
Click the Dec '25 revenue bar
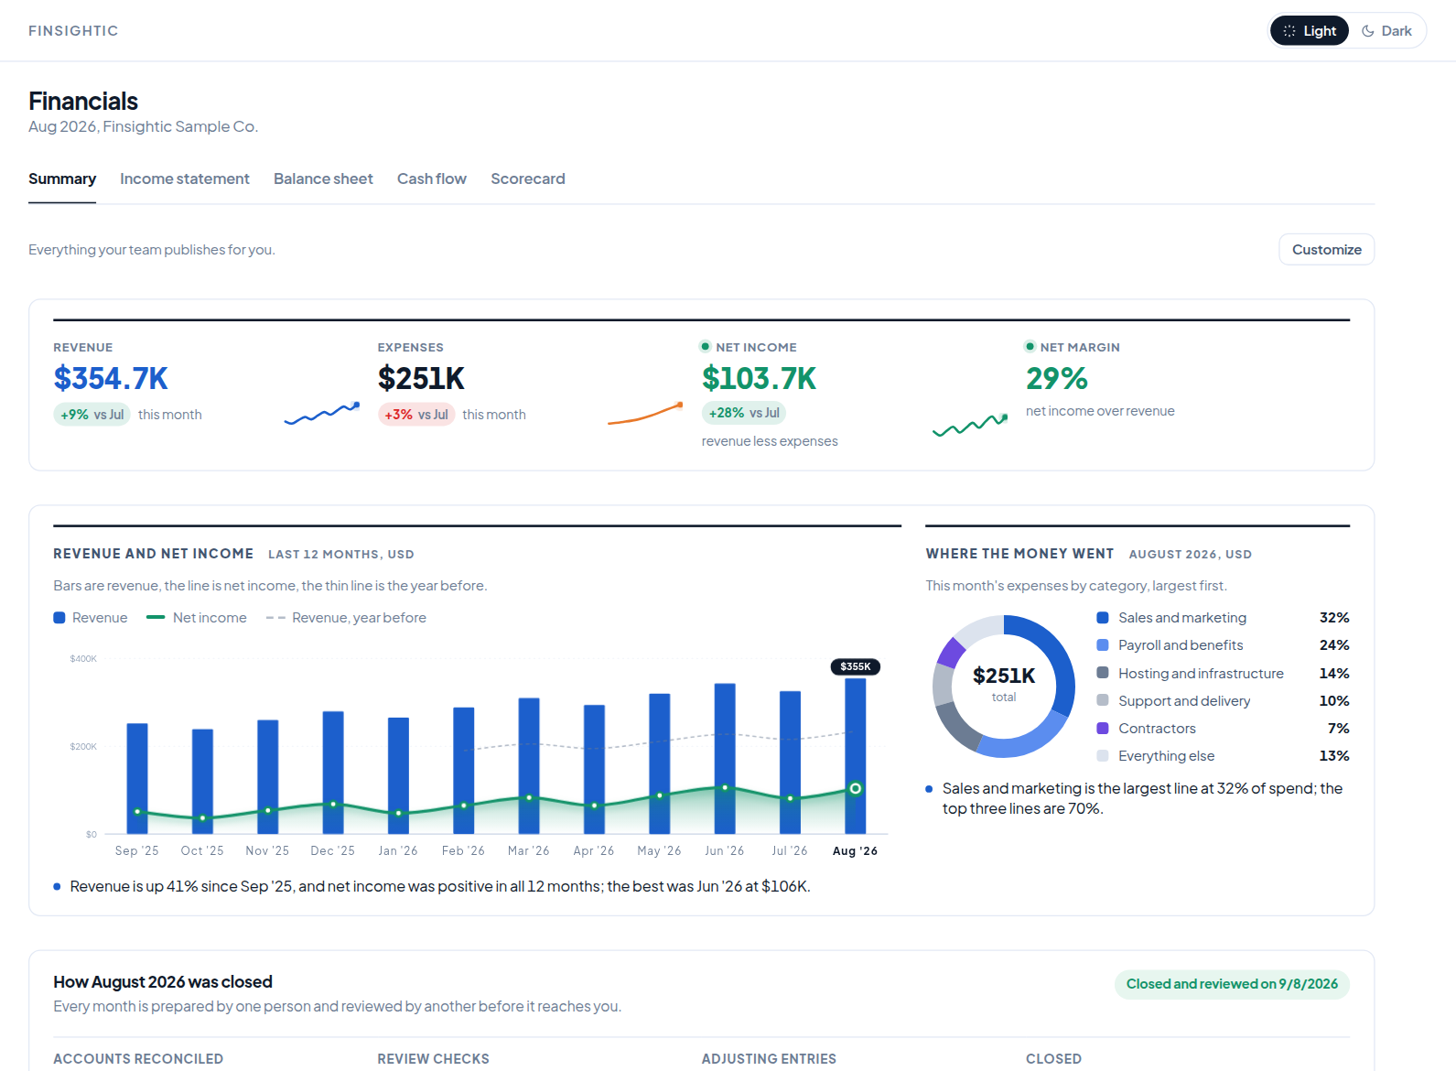click(333, 773)
